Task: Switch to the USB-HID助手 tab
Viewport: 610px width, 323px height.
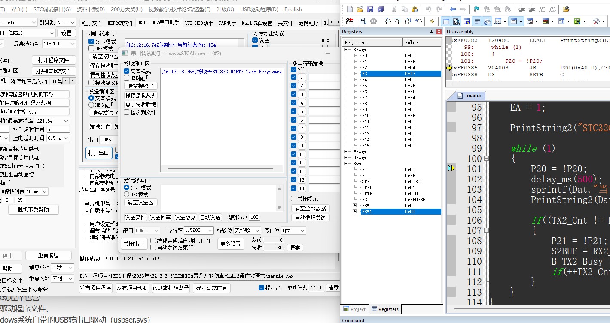Action: [x=199, y=23]
